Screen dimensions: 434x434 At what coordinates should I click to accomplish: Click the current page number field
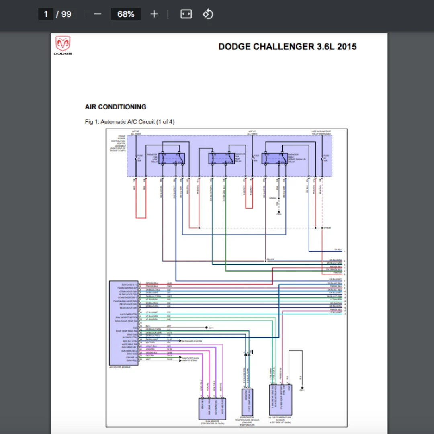coord(46,14)
